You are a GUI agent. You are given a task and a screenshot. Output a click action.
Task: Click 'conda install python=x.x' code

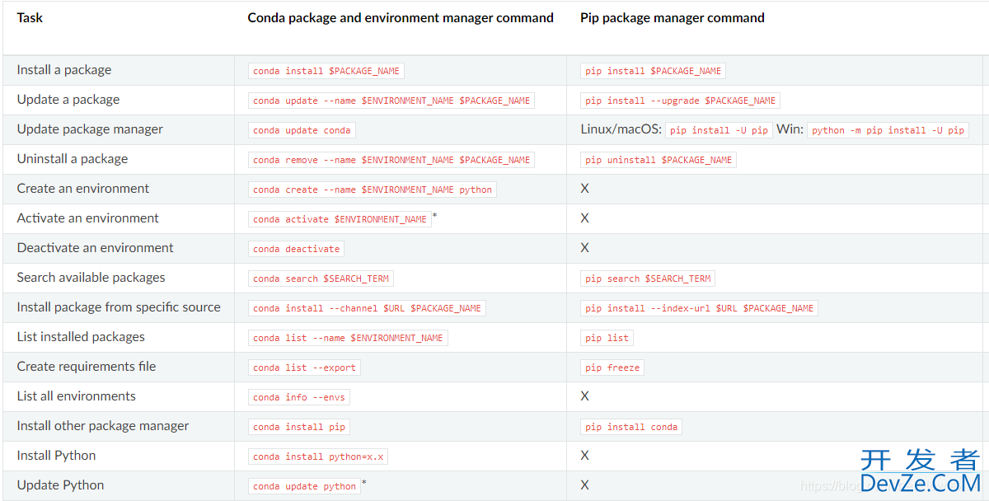tap(318, 457)
